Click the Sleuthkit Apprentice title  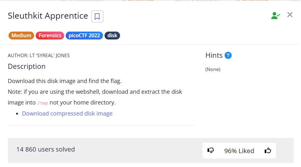pyautogui.click(x=48, y=16)
